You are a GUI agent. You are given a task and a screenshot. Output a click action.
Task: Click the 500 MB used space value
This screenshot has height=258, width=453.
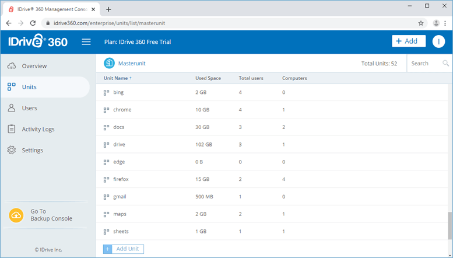(204, 197)
